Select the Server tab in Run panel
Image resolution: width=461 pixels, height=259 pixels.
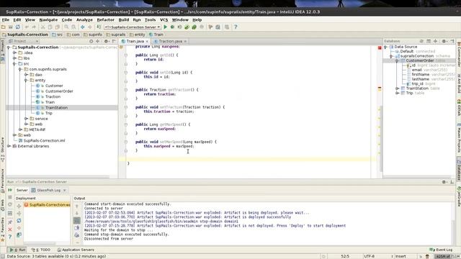pos(22,190)
